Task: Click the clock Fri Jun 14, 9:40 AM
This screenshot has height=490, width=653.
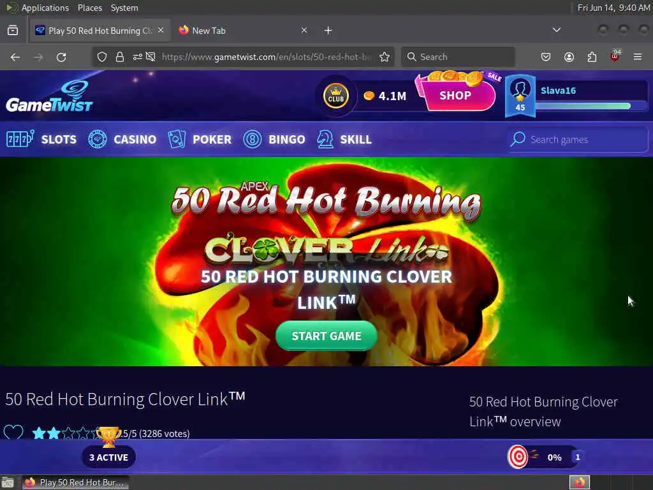Action: pos(613,8)
